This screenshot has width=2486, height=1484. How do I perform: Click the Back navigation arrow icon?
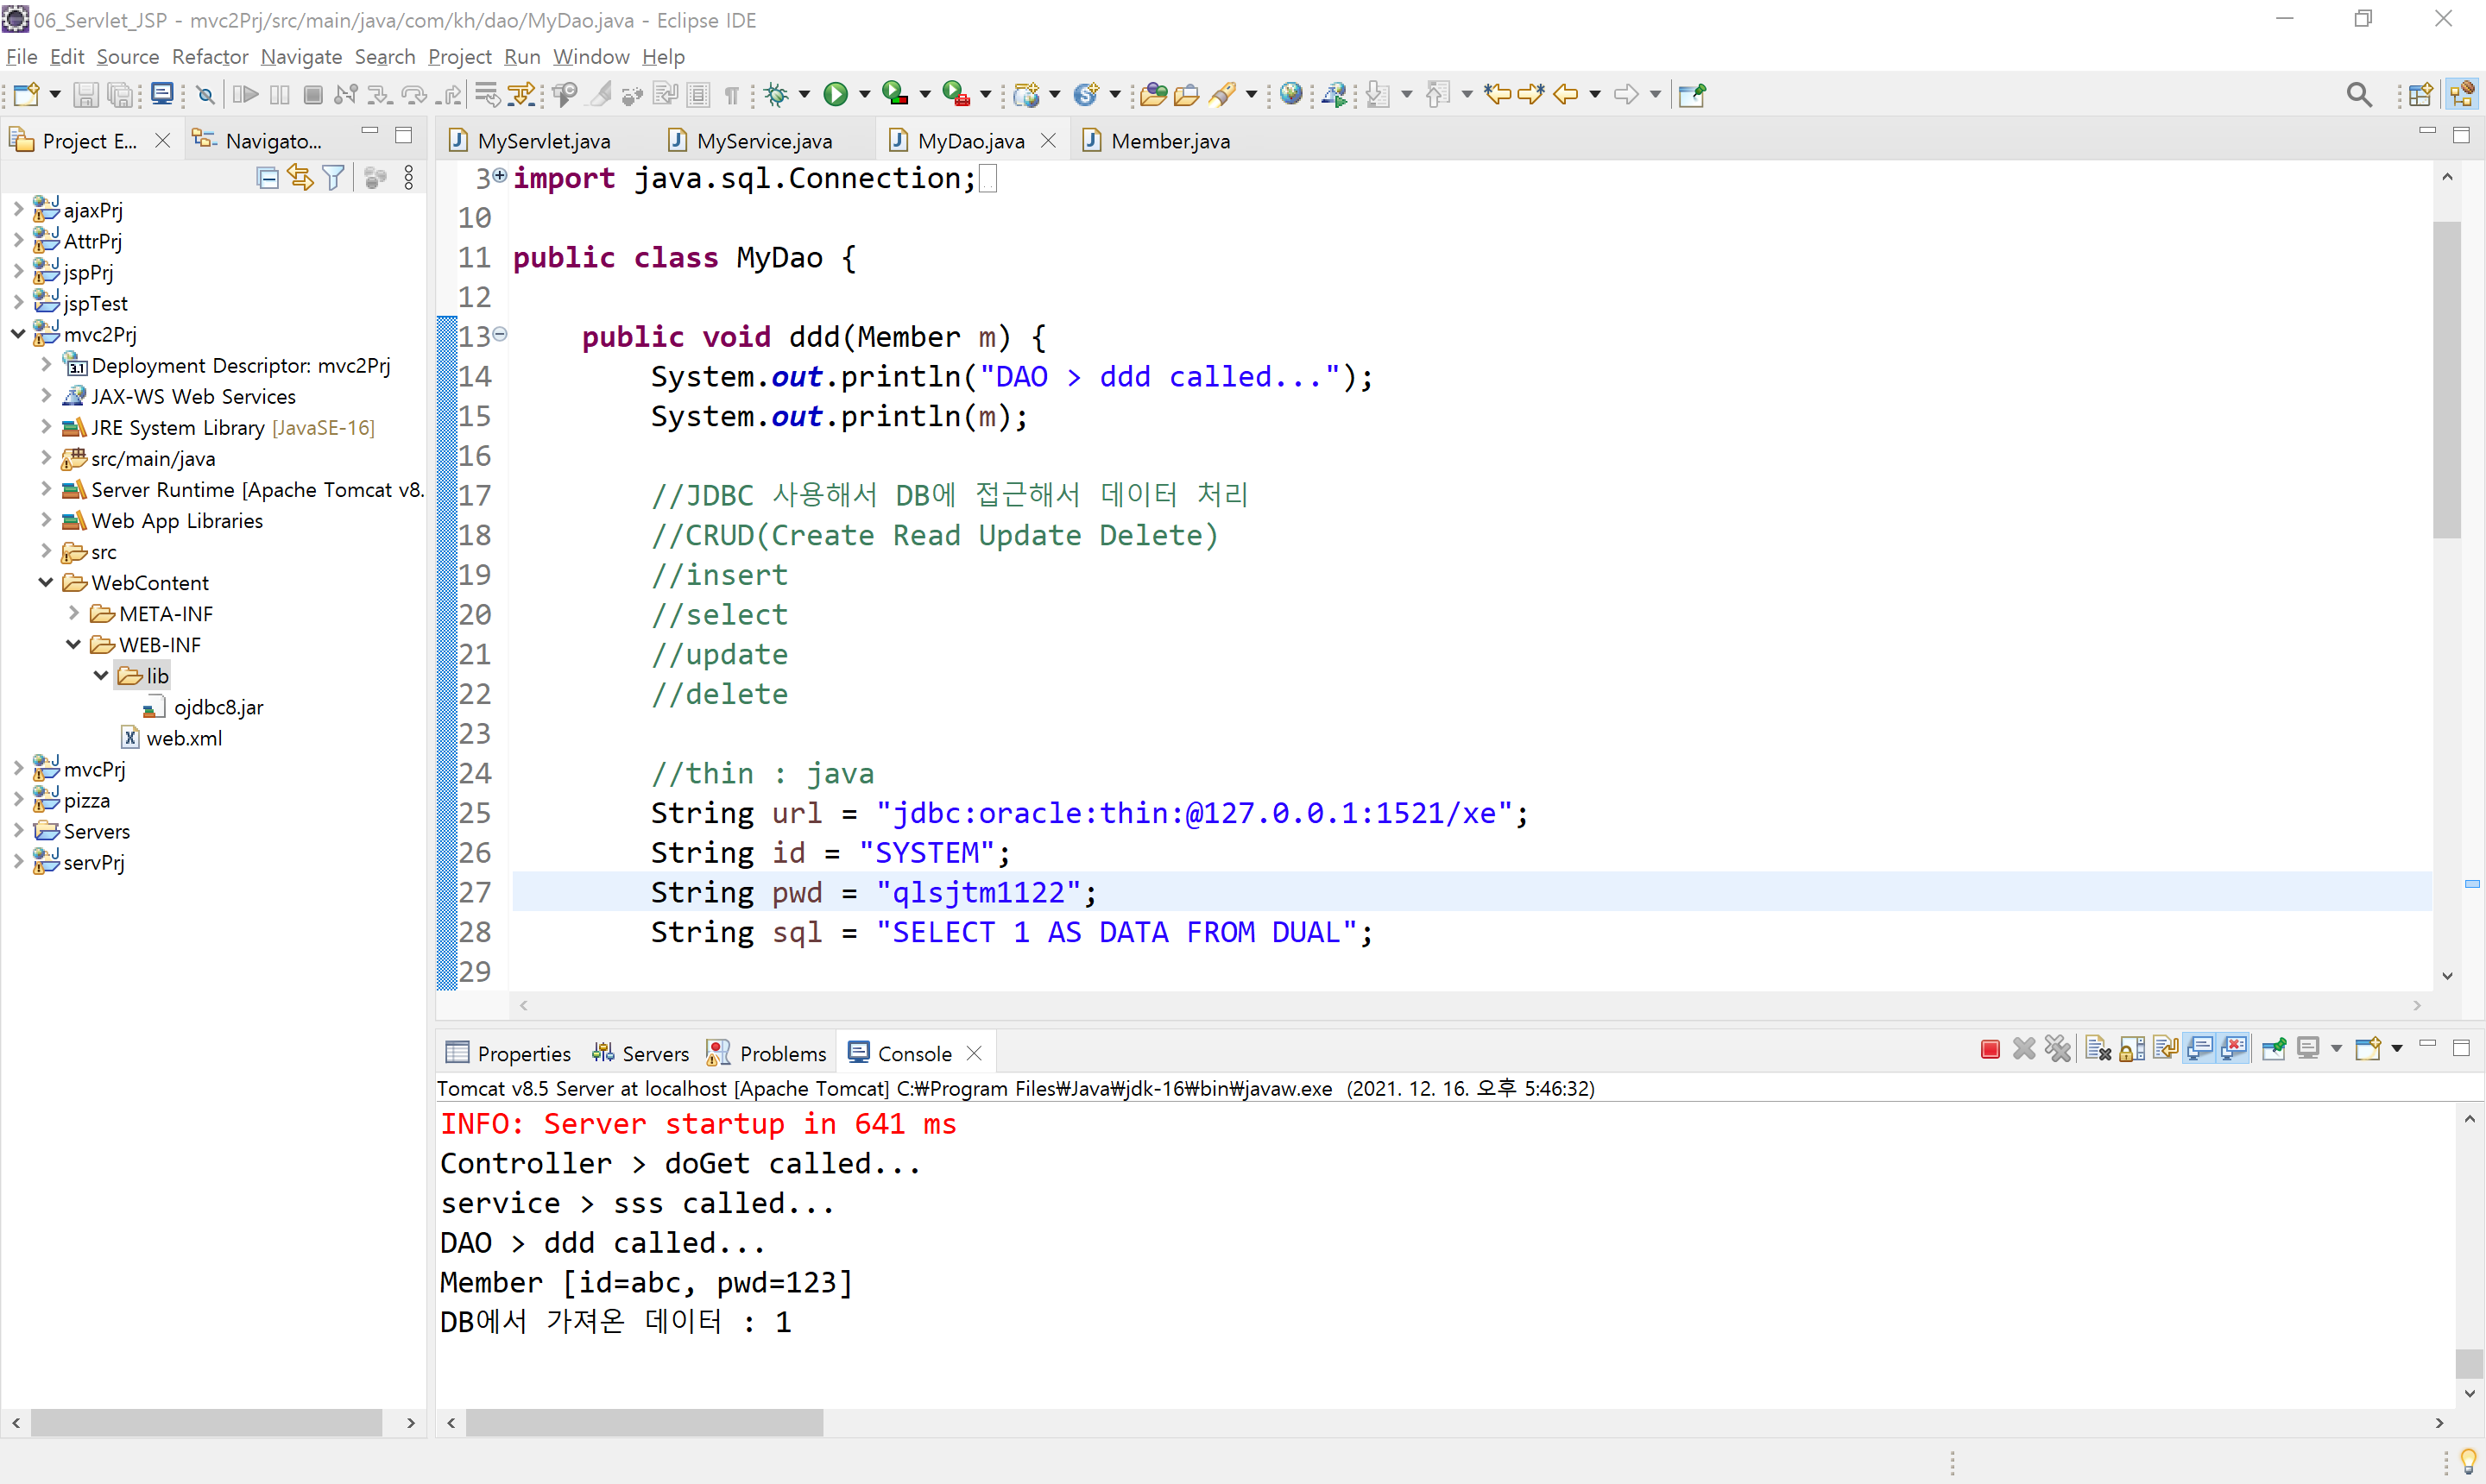tap(1566, 94)
